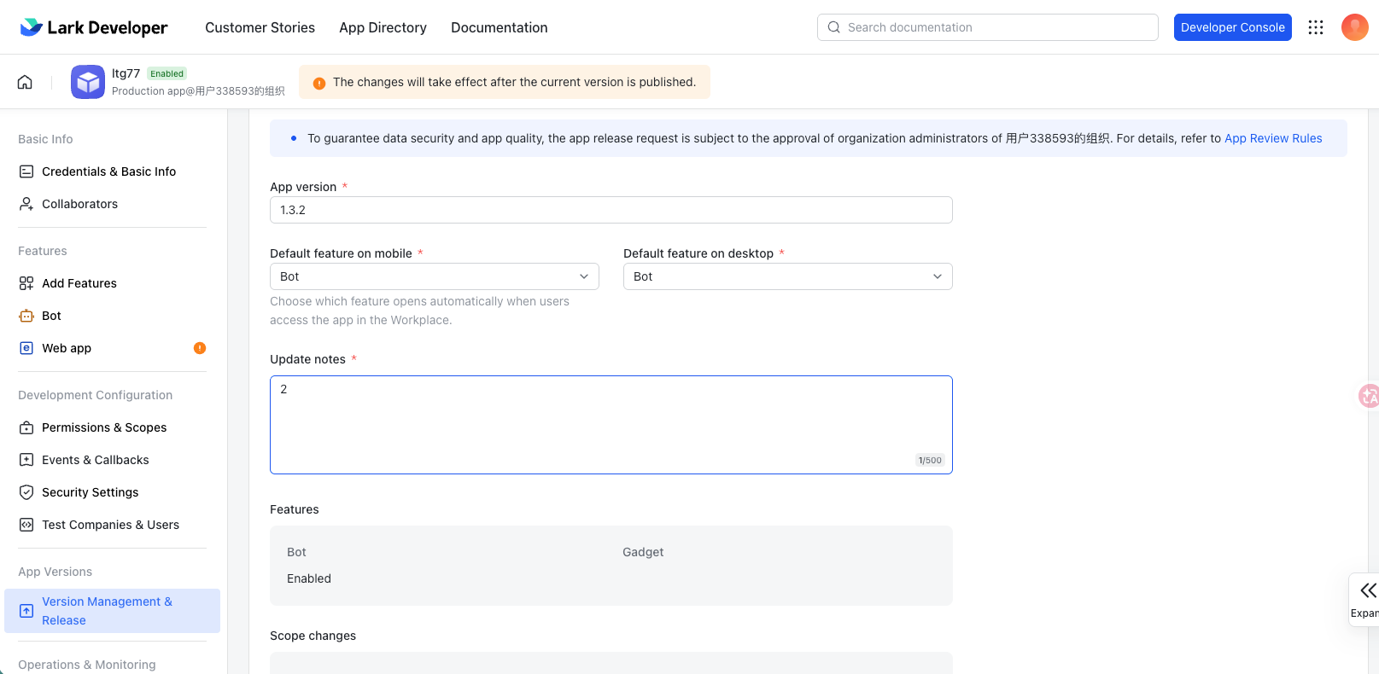Click the ltg77 app cube icon
This screenshot has width=1379, height=674.
[x=88, y=82]
